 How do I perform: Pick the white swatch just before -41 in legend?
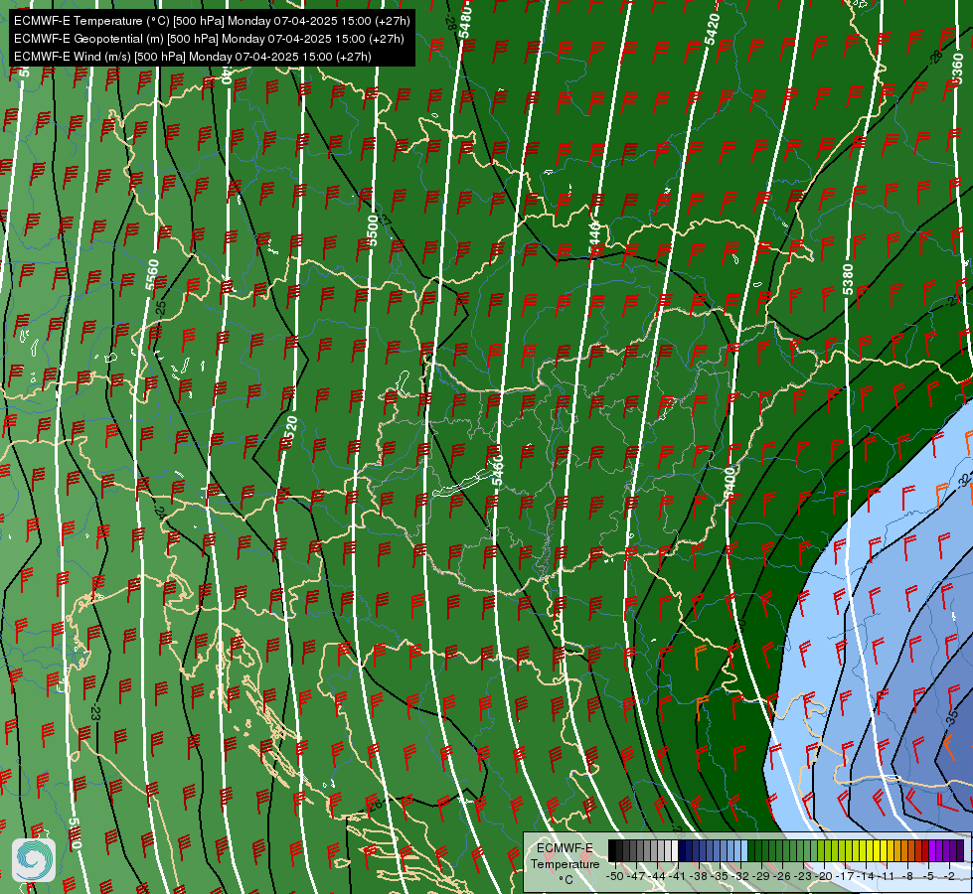[x=675, y=850]
